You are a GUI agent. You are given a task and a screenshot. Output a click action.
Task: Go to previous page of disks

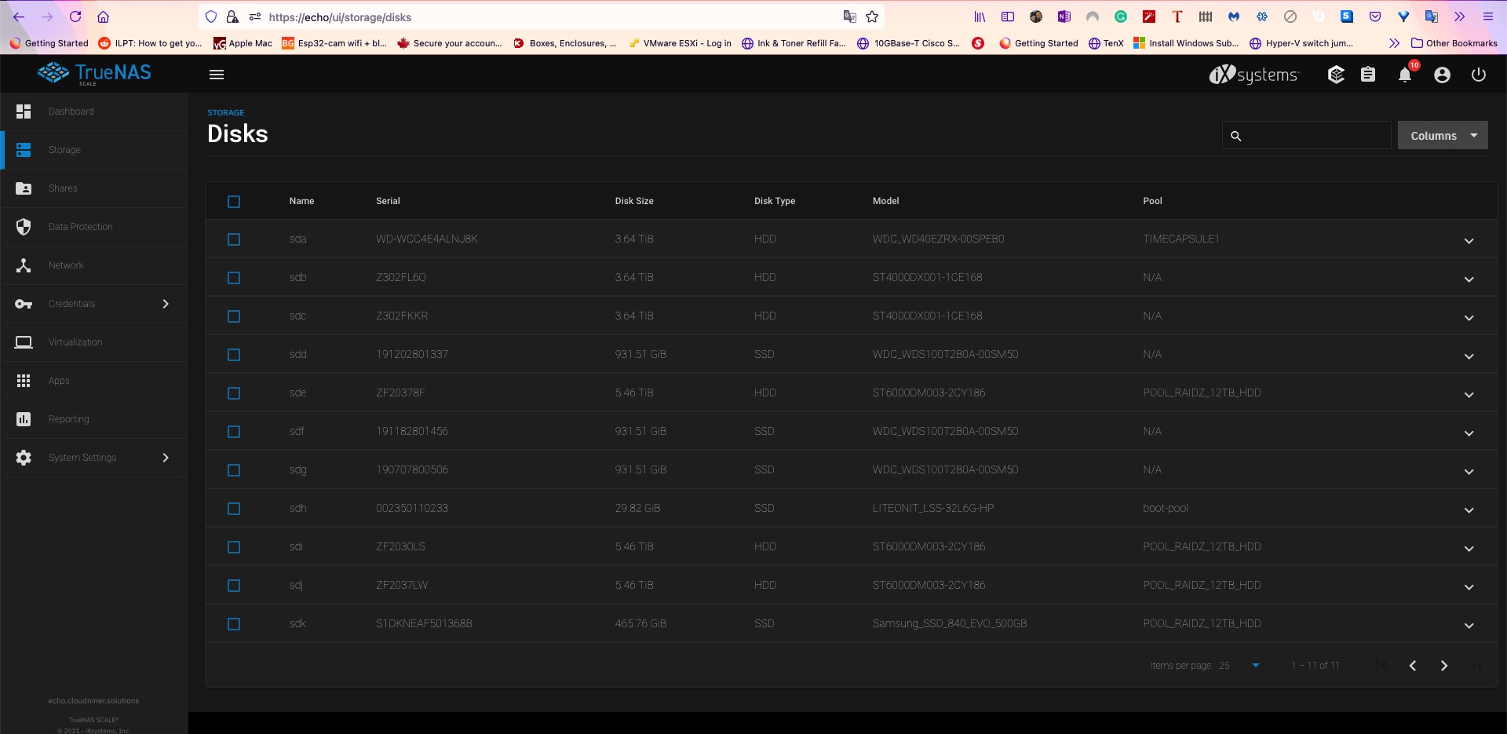(x=1413, y=666)
